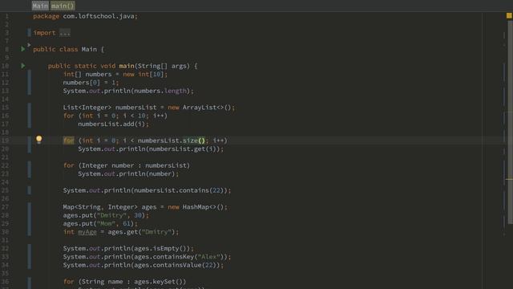
Task: Click numbersList.add(i) statement
Action: pyautogui.click(x=113, y=124)
